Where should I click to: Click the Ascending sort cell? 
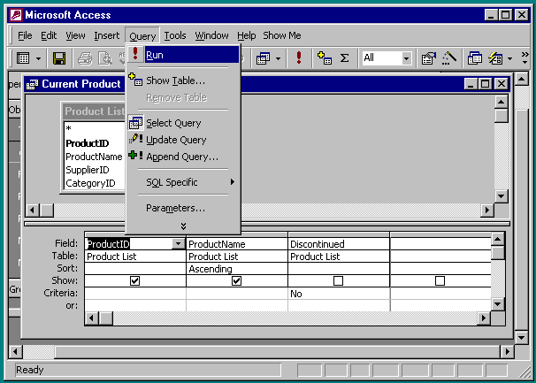(x=237, y=269)
